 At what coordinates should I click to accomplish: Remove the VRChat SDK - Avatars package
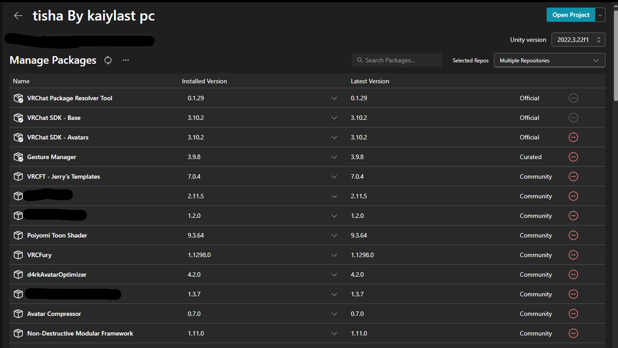[573, 137]
